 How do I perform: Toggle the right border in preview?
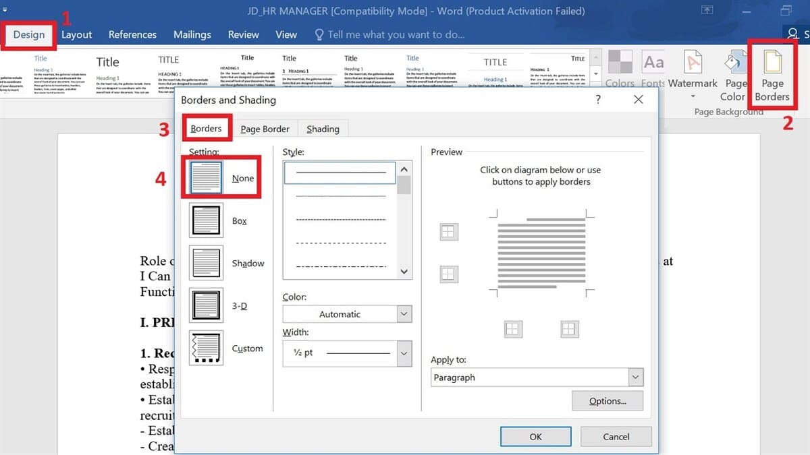569,328
